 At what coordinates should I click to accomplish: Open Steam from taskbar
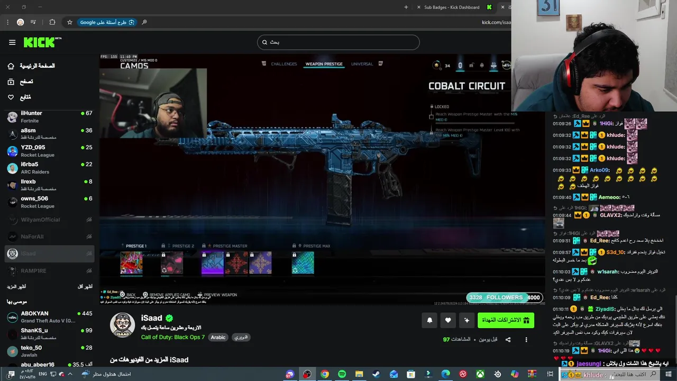[376, 374]
